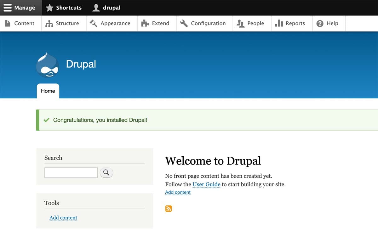Open the User Guide link
378x235 pixels.
click(206, 184)
